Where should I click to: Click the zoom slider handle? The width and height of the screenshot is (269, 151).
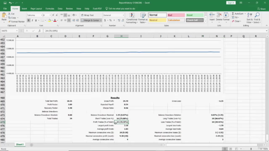click(251, 149)
